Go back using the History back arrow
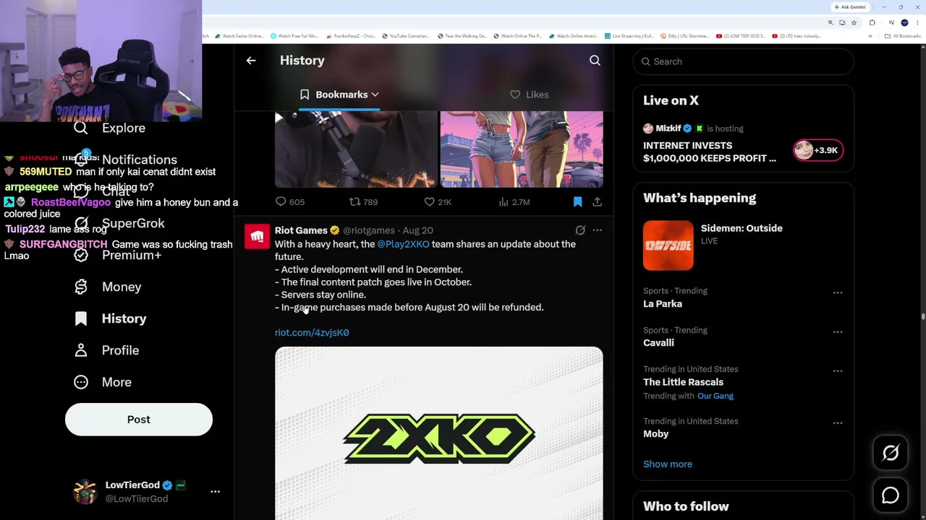This screenshot has height=520, width=926. (251, 61)
